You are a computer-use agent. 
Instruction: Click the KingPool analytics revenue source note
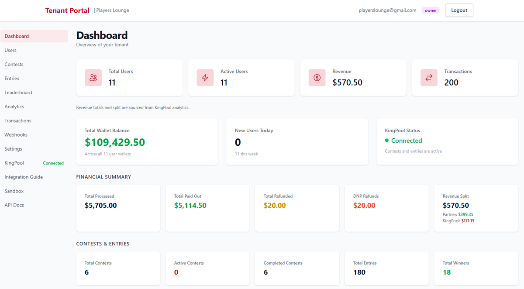(x=133, y=107)
